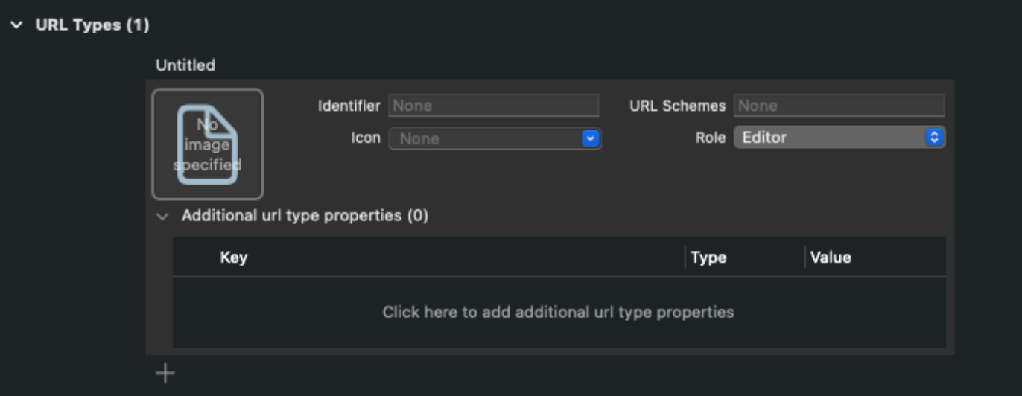Open the Role dropdown showing Editor
Screen dimensions: 1022x396
839,138
